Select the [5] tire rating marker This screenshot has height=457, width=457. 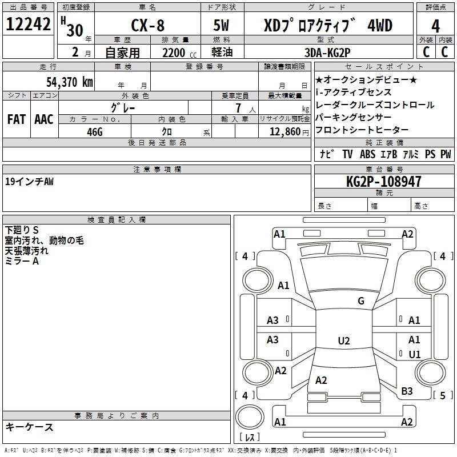[442, 395]
